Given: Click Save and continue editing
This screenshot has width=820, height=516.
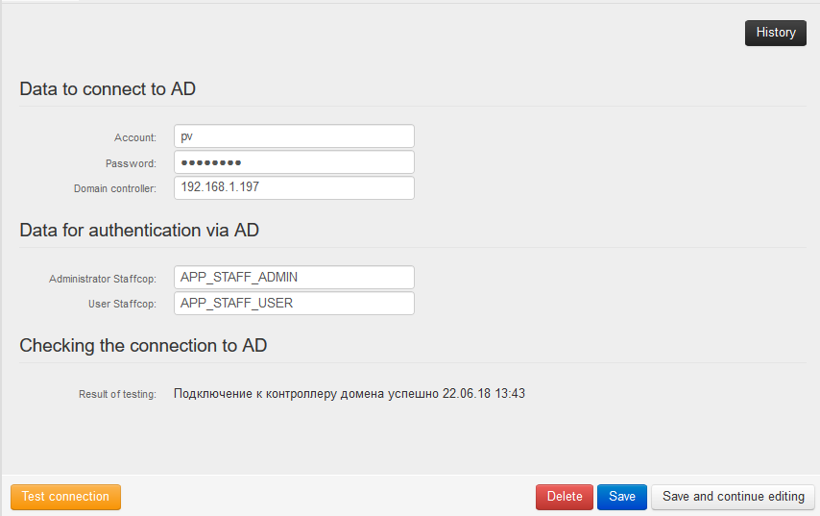Looking at the screenshot, I should [734, 497].
